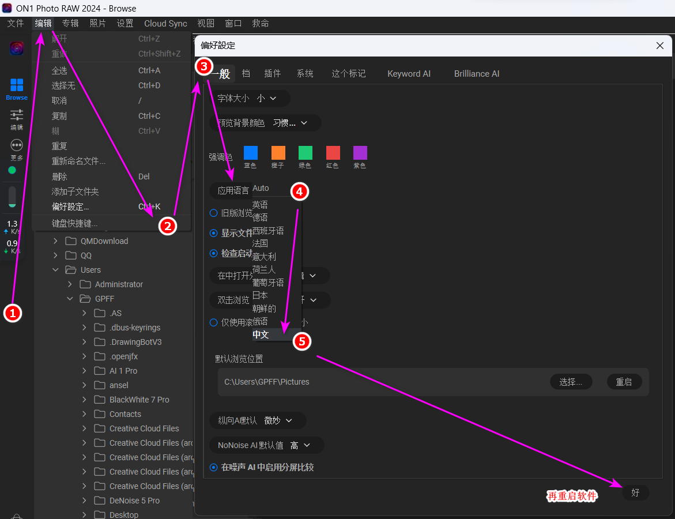Click the ansel folder icon
The image size is (675, 519).
(100, 385)
